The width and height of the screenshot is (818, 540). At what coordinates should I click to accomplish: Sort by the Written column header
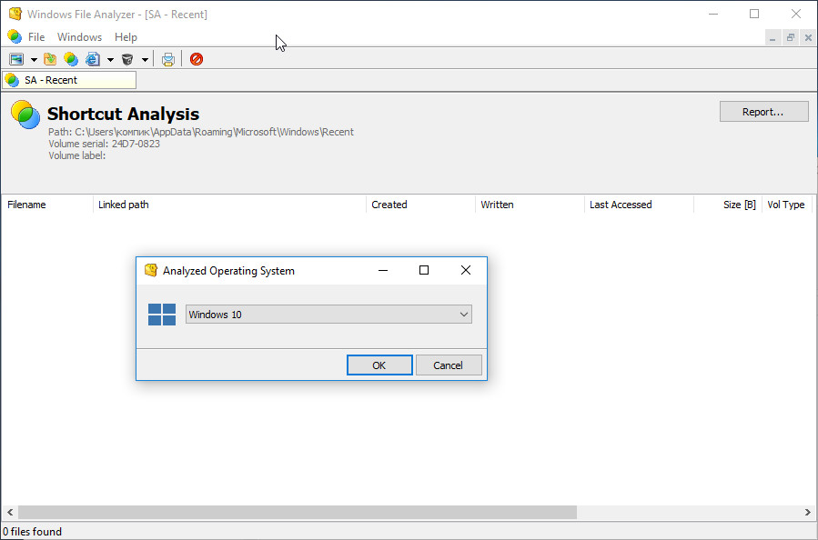(530, 205)
